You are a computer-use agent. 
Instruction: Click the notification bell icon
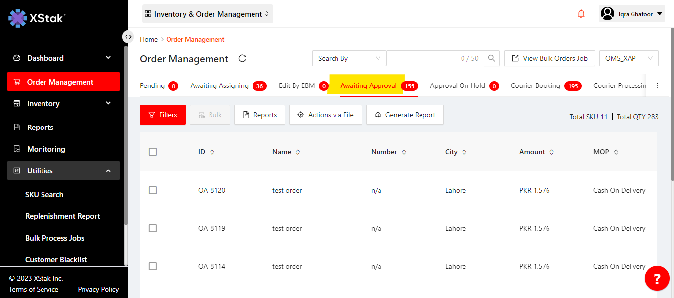pos(581,14)
